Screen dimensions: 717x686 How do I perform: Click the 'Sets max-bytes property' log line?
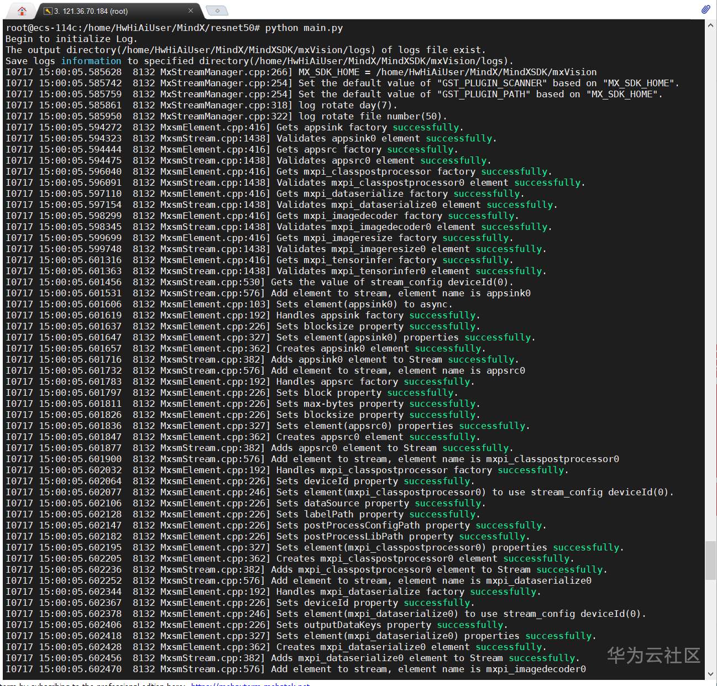pos(243,404)
